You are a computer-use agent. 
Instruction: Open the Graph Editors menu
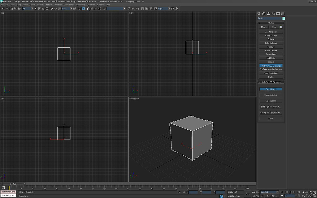click(x=69, y=4)
